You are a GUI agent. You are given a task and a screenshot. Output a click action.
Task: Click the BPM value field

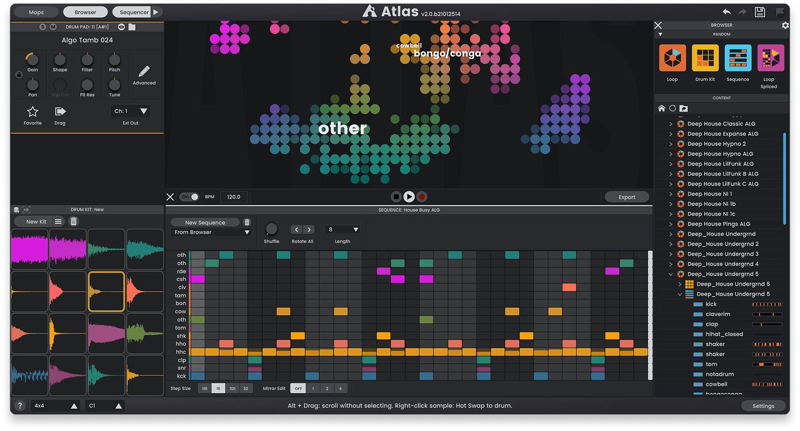click(x=234, y=197)
